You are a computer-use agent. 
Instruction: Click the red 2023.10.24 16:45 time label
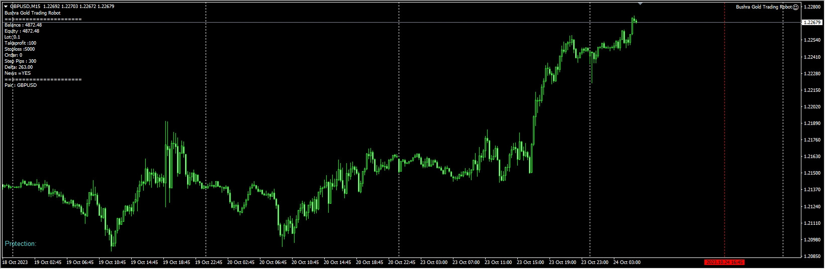point(724,262)
